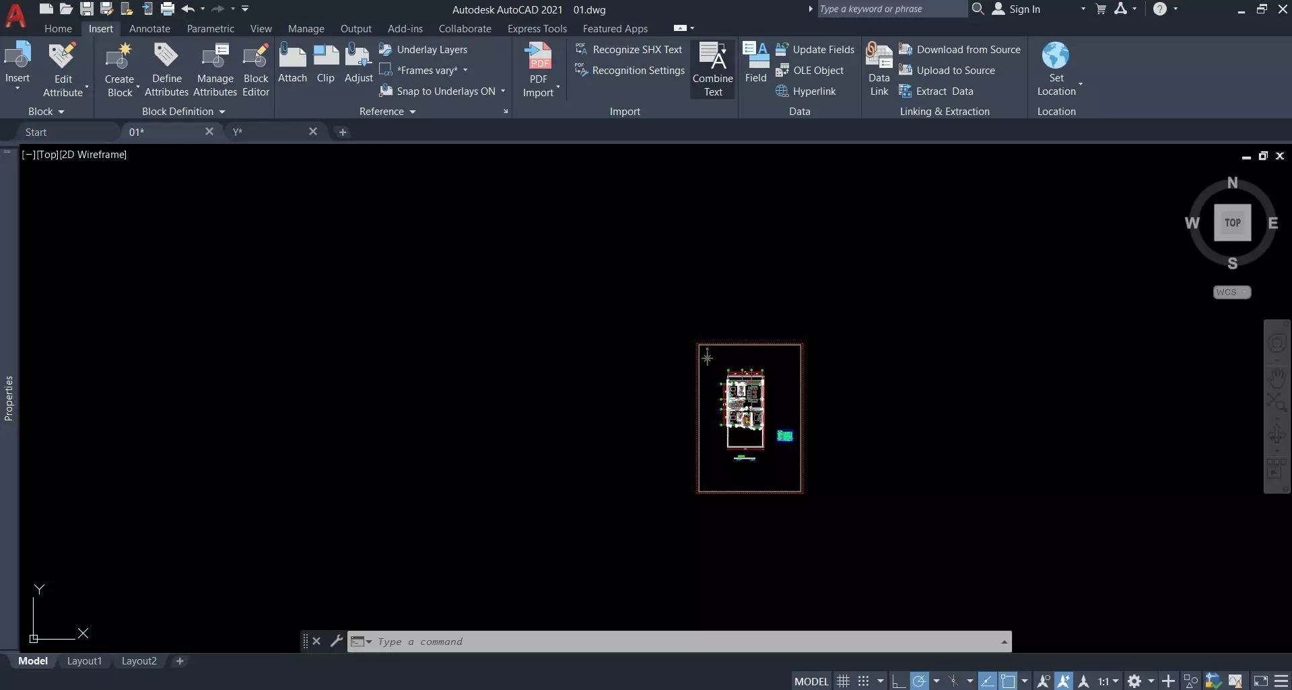The width and height of the screenshot is (1292, 690).
Task: Click the keyword search box
Action: [891, 9]
